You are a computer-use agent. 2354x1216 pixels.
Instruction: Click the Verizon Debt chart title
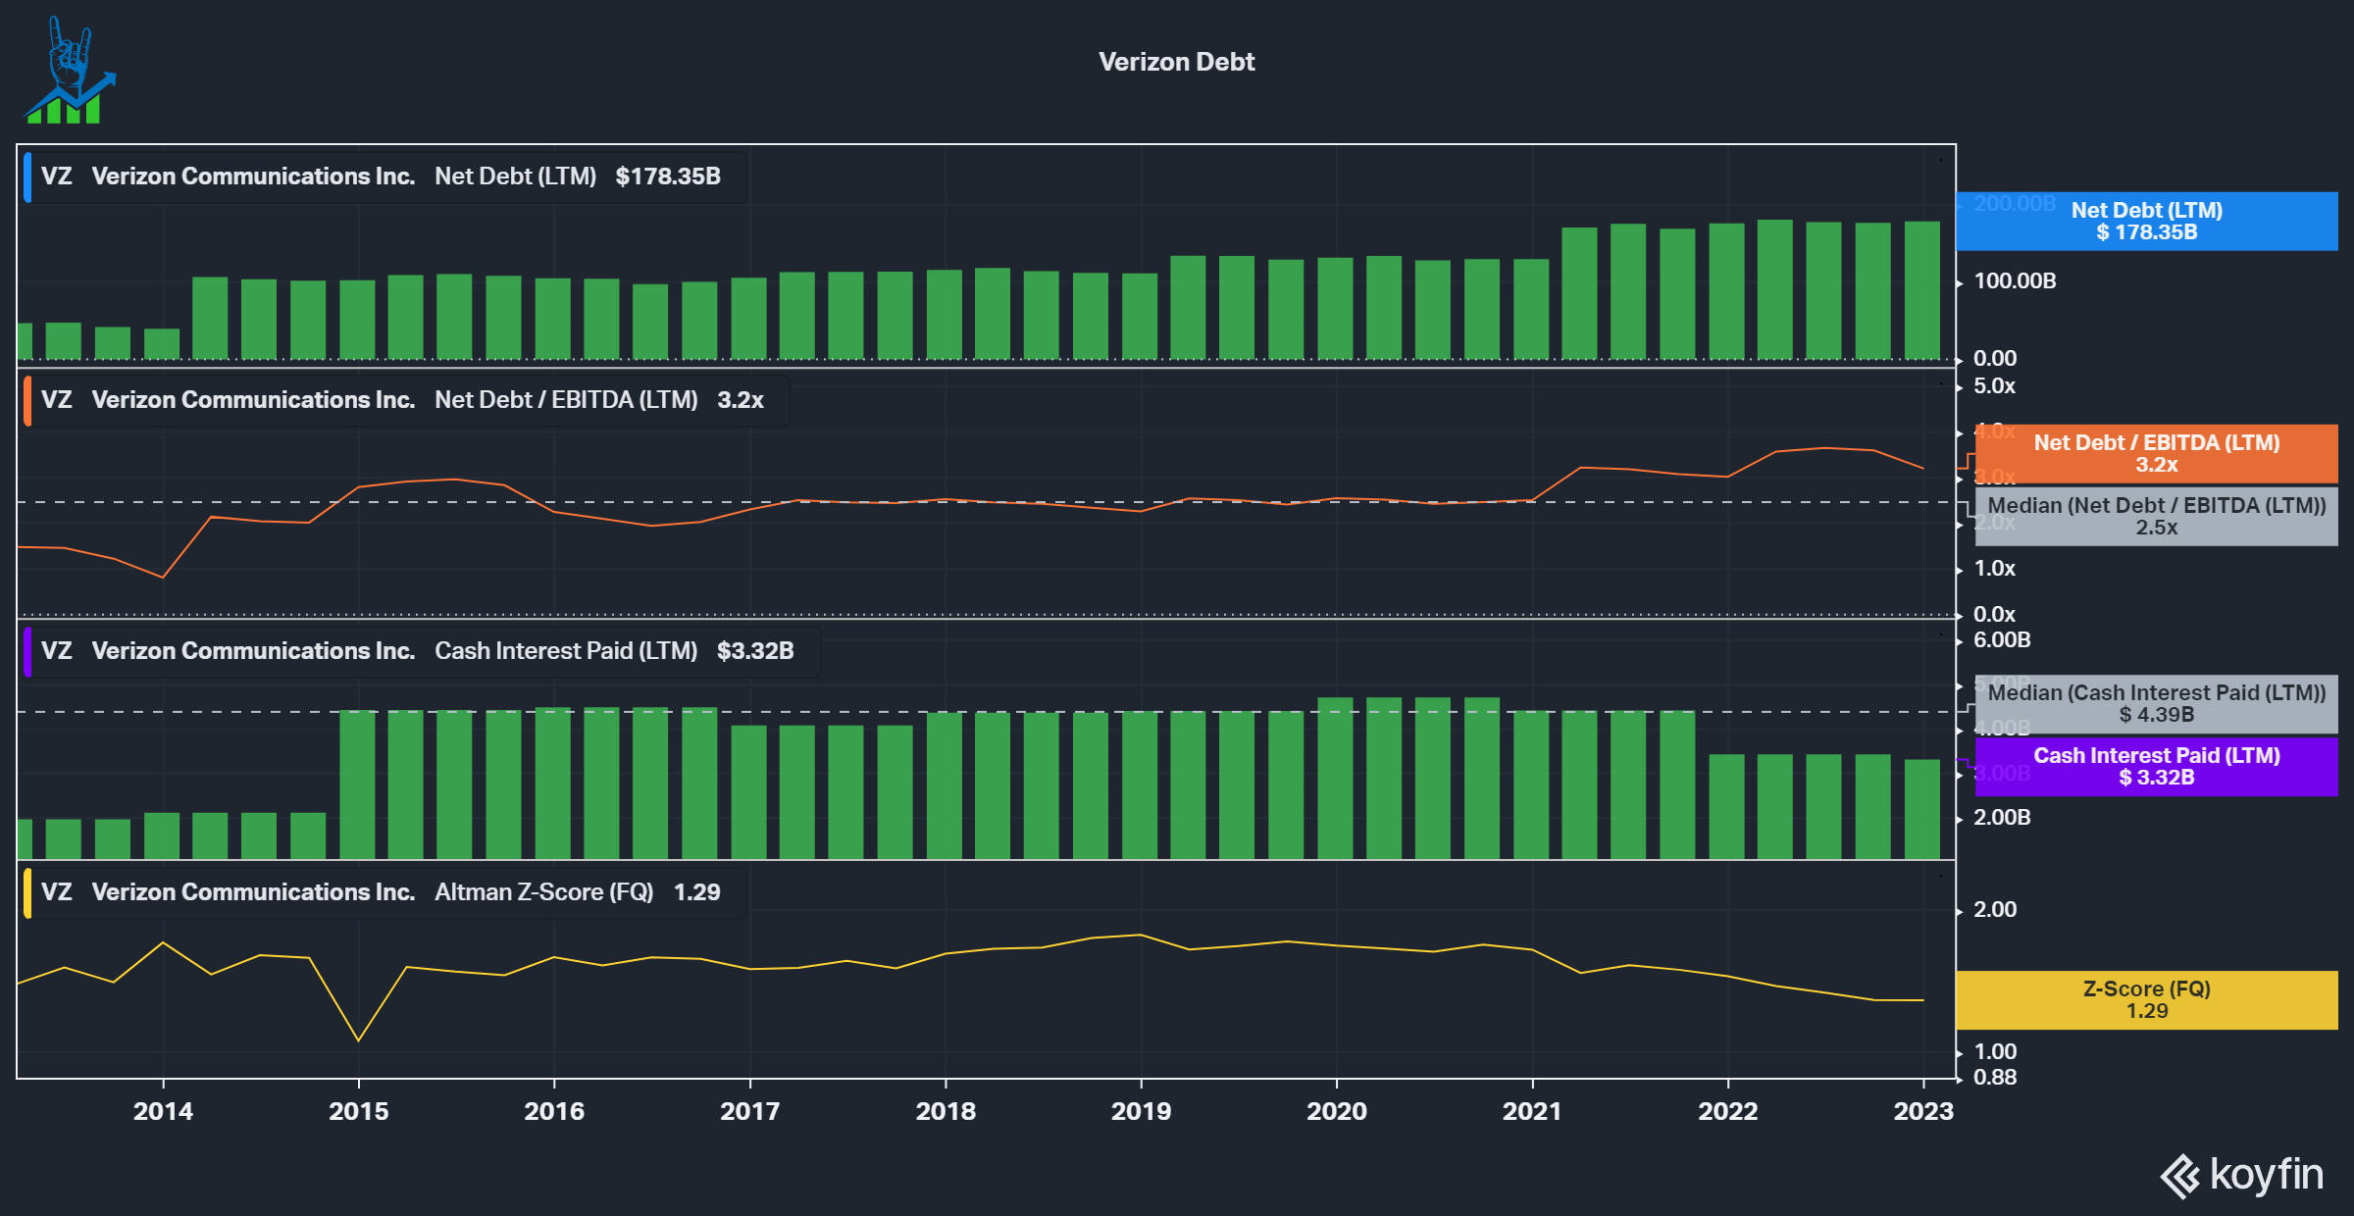[x=1176, y=62]
